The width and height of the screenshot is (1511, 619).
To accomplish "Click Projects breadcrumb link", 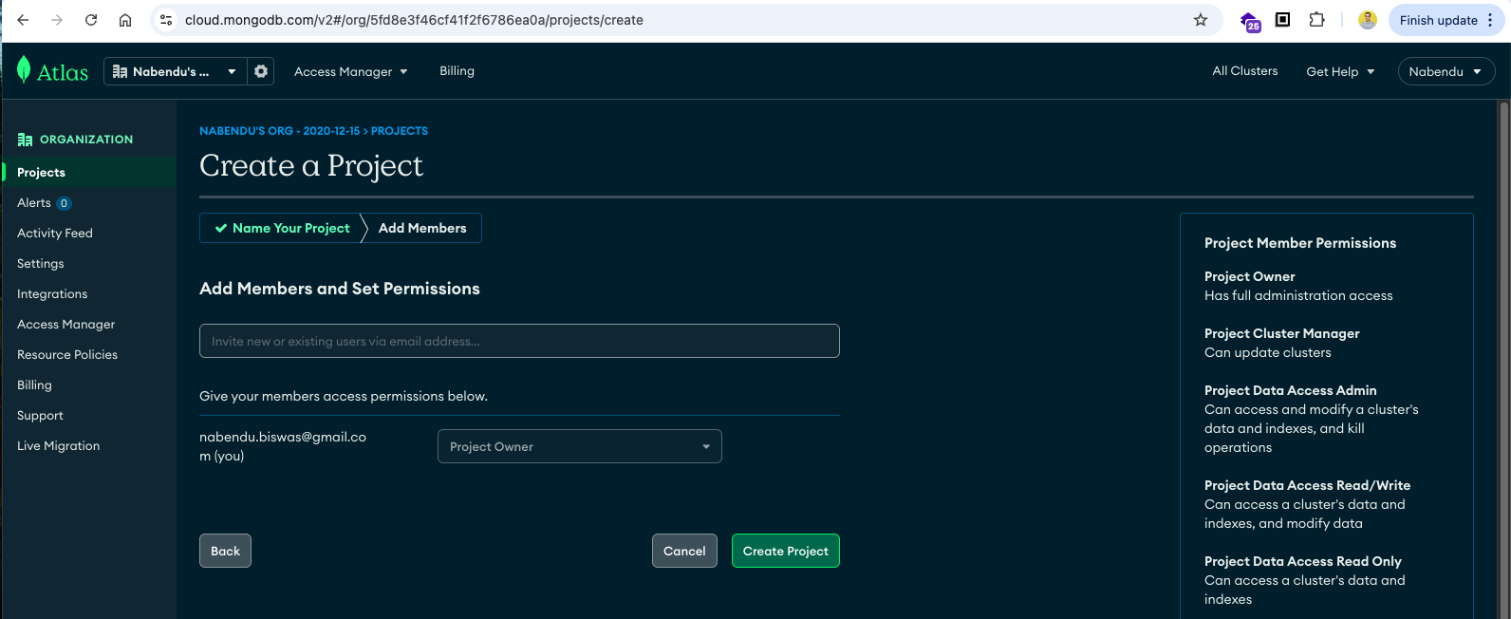I will click(x=400, y=131).
